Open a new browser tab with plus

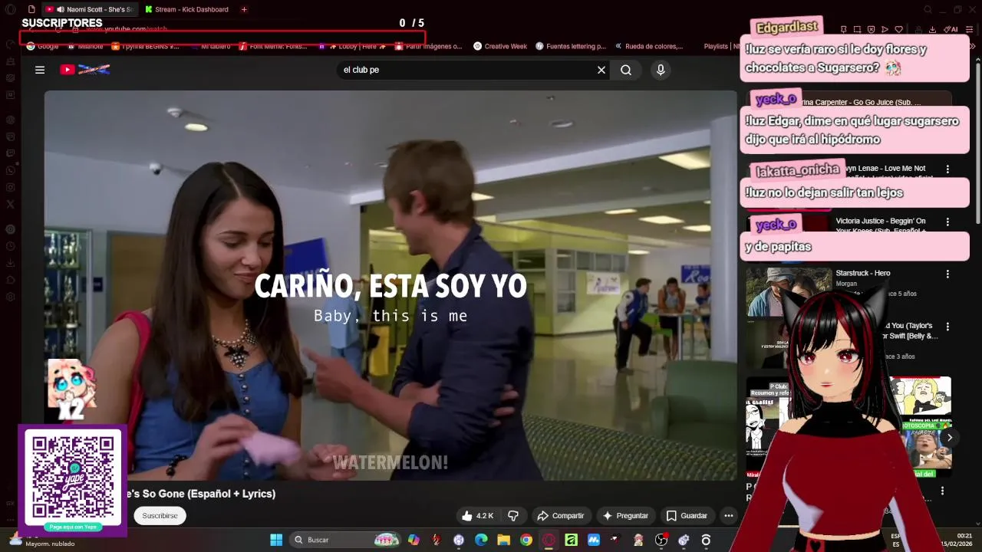(x=244, y=9)
